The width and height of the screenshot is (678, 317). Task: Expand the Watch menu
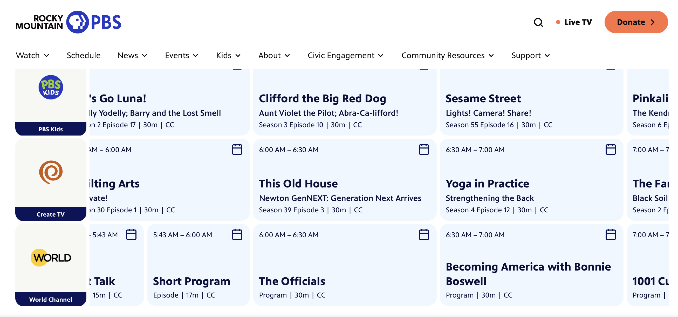pos(32,55)
